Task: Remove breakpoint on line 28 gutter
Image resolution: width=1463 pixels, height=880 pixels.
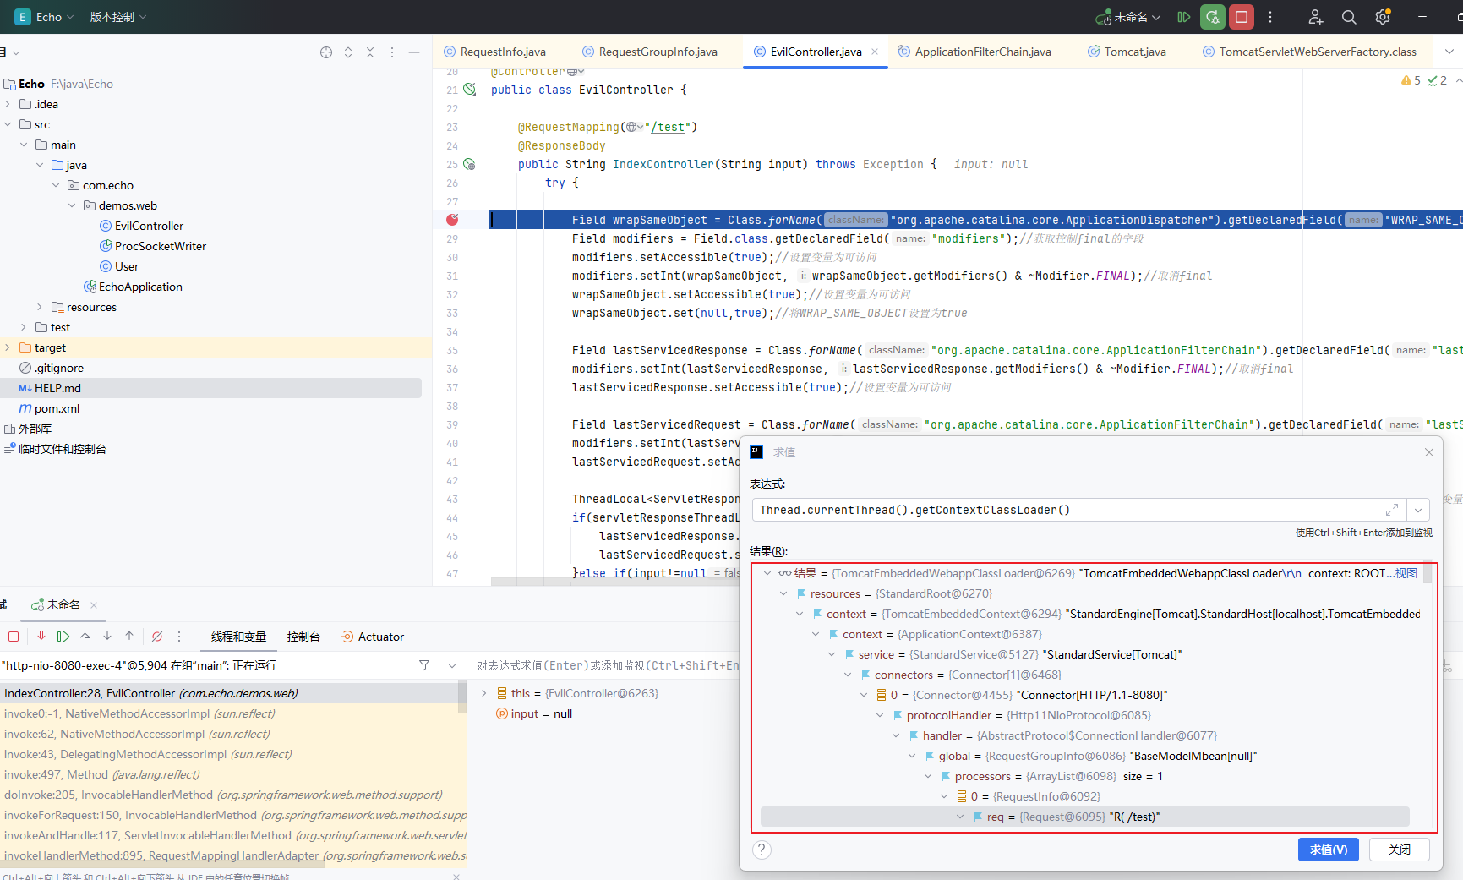Action: click(x=452, y=220)
